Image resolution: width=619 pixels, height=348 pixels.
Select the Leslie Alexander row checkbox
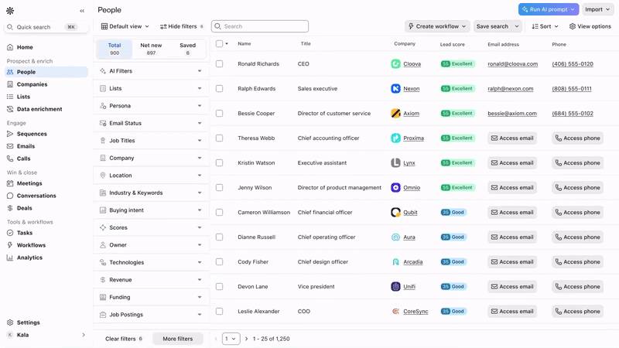click(x=220, y=312)
